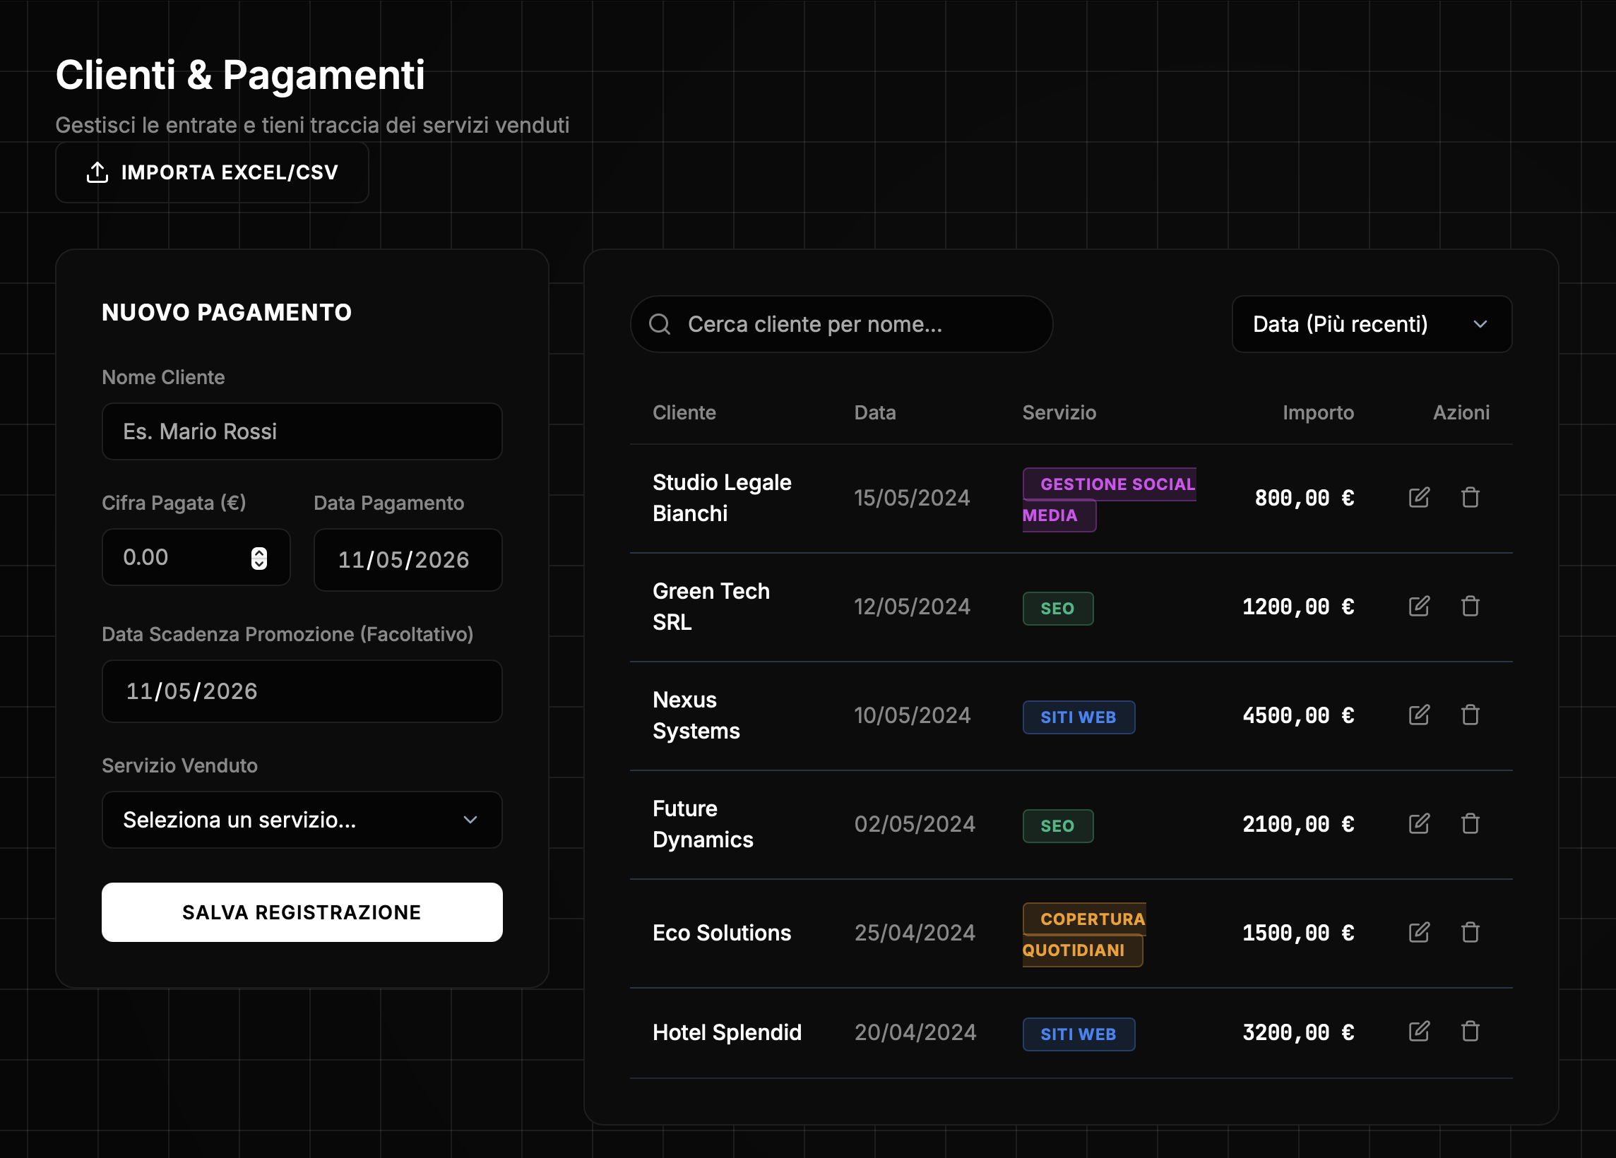Image resolution: width=1616 pixels, height=1158 pixels.
Task: Click the Azioni column header
Action: click(x=1461, y=412)
